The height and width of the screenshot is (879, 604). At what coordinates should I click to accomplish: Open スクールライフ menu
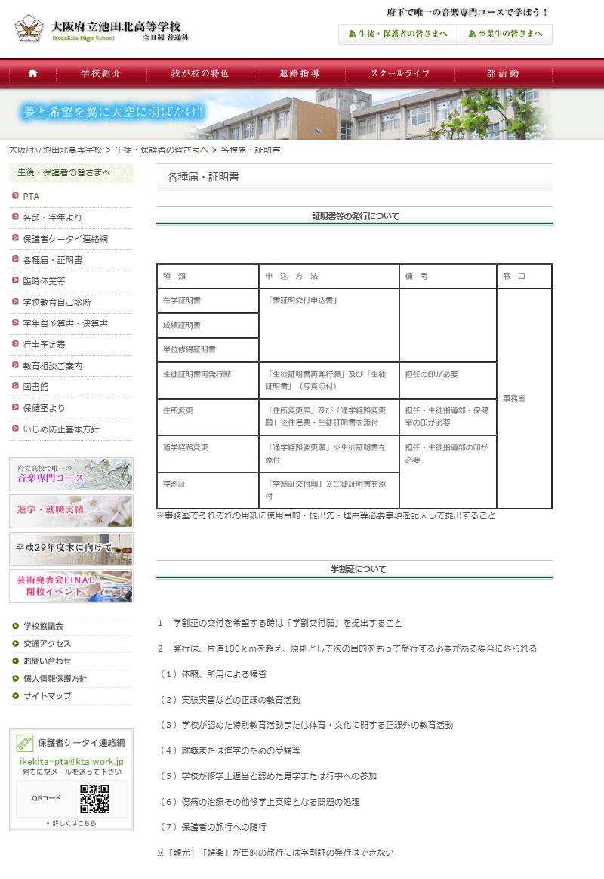pos(399,73)
